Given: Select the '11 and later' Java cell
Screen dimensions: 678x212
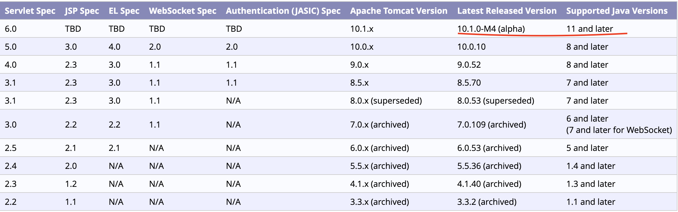Looking at the screenshot, I should pos(590,29).
